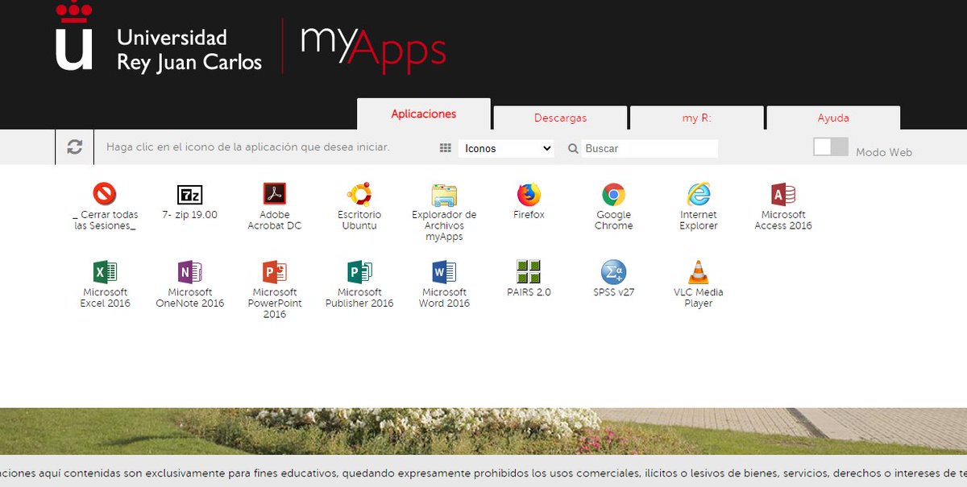Open the Iconos view dropdown
The width and height of the screenshot is (967, 487).
coord(506,148)
